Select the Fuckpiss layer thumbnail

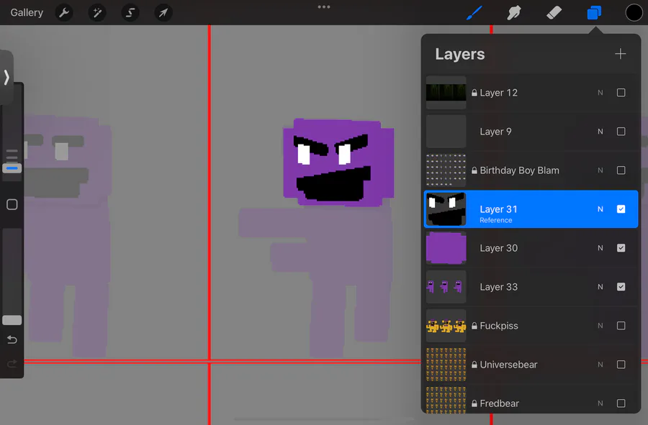(x=446, y=326)
